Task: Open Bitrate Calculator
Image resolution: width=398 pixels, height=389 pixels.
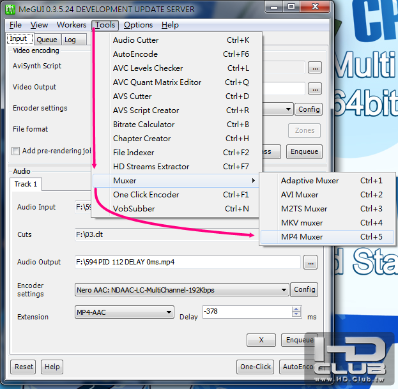Action: click(177, 125)
